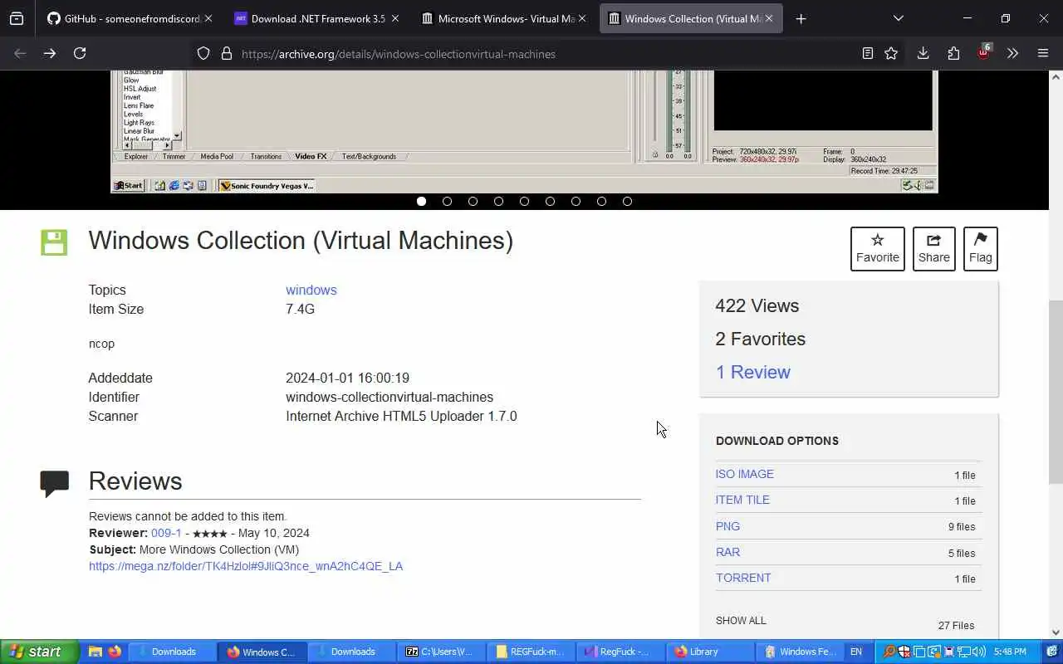The image size is (1063, 664).
Task: Open the PNG download option
Action: [727, 526]
